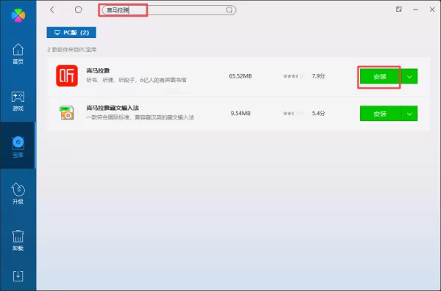
Task: Go back with the left arrow
Action: 52,10
